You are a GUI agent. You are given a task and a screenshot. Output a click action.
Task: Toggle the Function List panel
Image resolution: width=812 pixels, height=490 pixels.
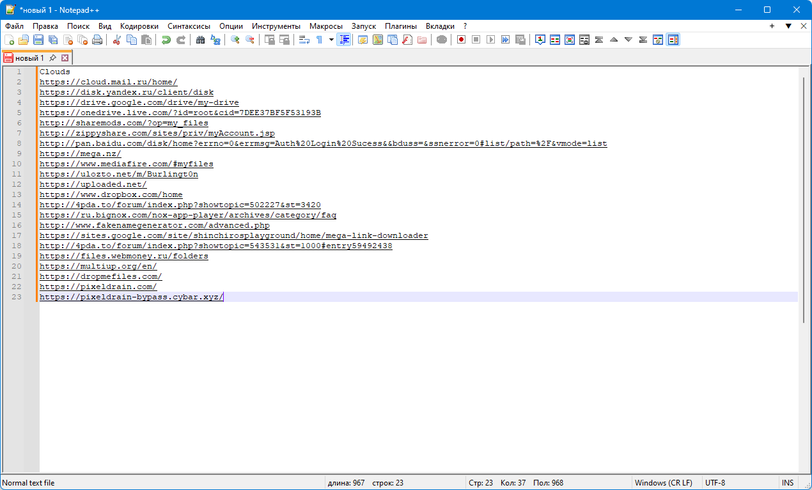tap(407, 40)
